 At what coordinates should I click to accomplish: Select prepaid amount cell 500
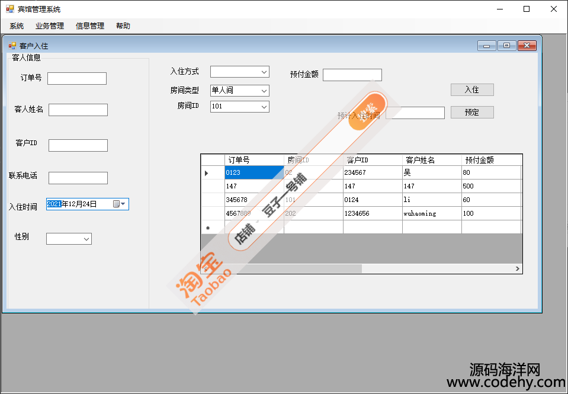(492, 186)
